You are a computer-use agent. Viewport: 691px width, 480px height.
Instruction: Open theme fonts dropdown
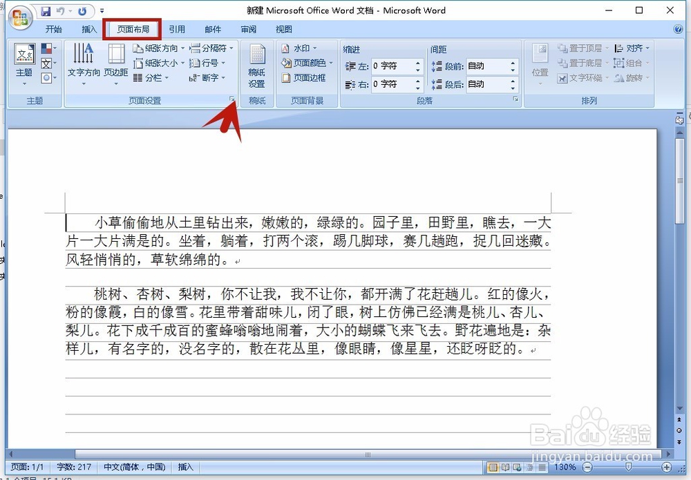tap(49, 64)
